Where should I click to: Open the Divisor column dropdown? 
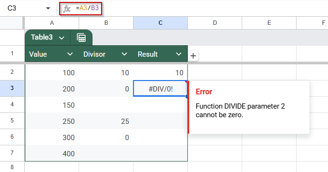click(124, 54)
